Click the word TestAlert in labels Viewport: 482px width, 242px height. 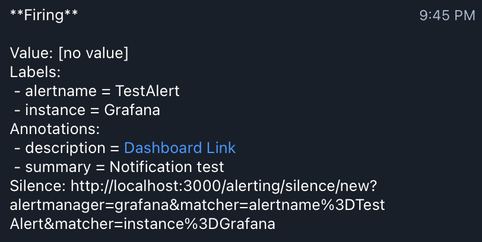click(148, 91)
